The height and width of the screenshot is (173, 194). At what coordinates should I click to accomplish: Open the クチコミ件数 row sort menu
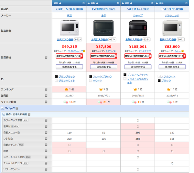(46, 102)
